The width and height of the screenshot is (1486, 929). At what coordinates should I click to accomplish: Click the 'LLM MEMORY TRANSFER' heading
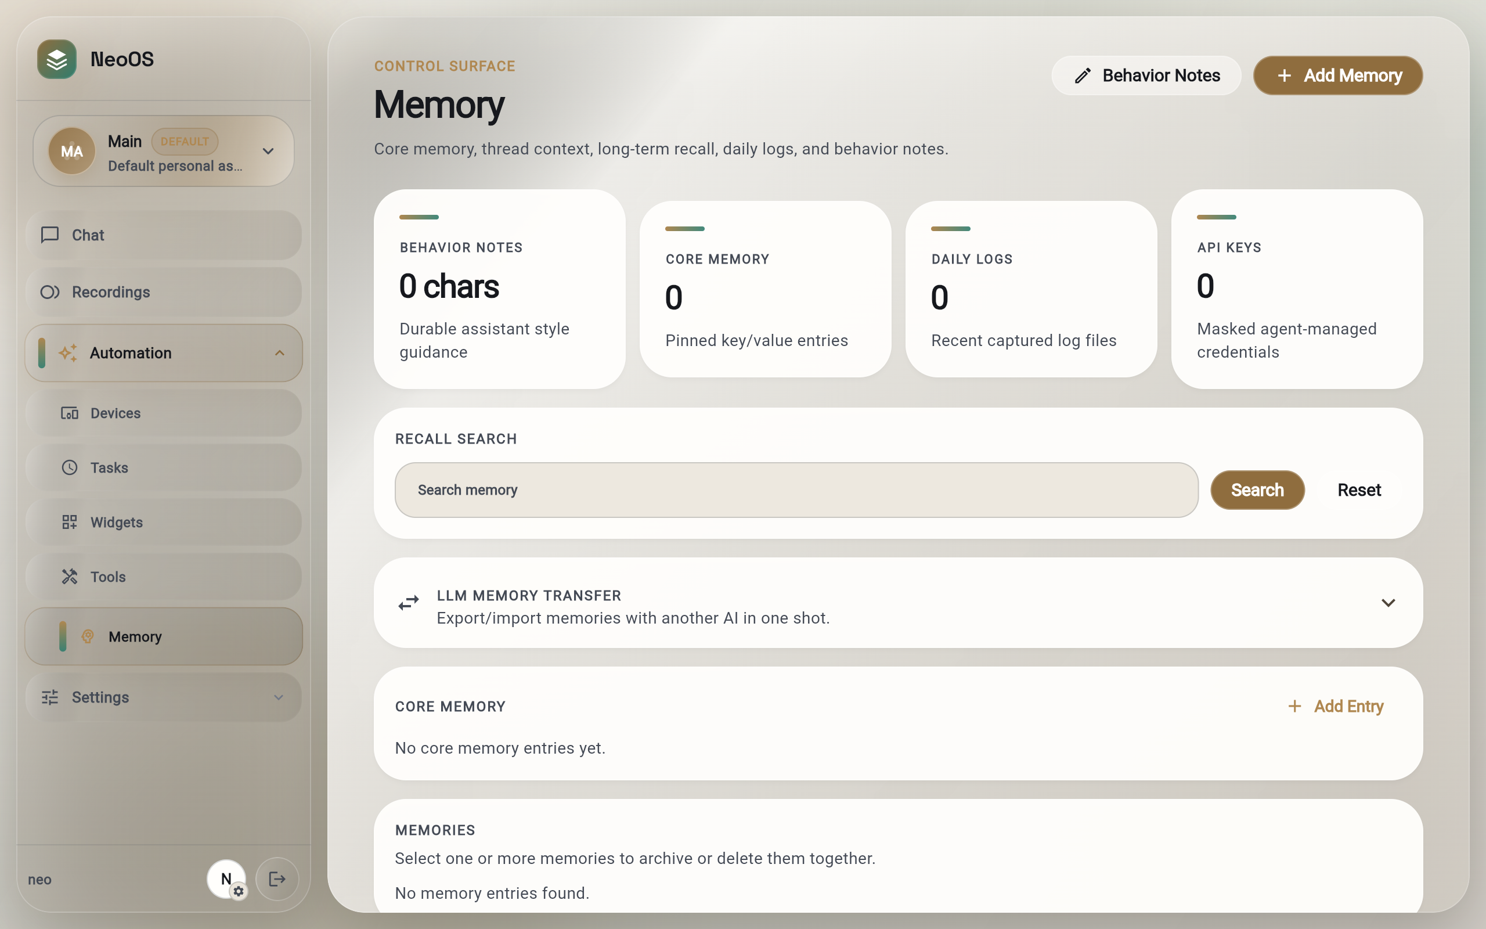point(529,595)
